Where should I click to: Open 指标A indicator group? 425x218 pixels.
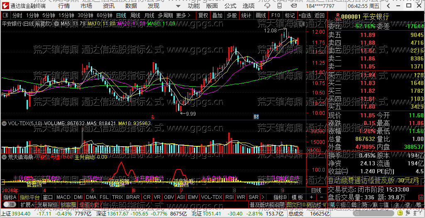click(x=10, y=197)
